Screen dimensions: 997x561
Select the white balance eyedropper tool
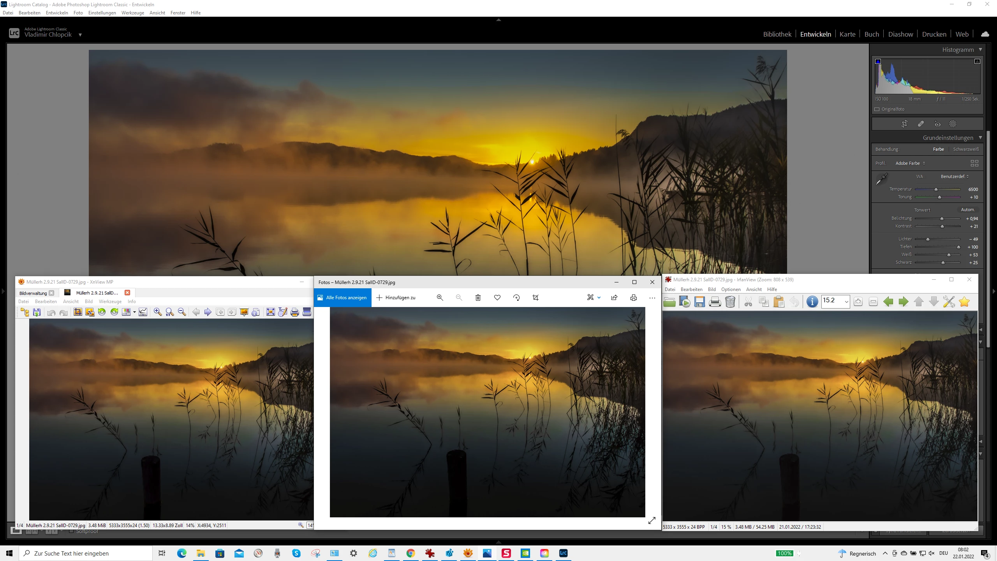click(x=882, y=179)
